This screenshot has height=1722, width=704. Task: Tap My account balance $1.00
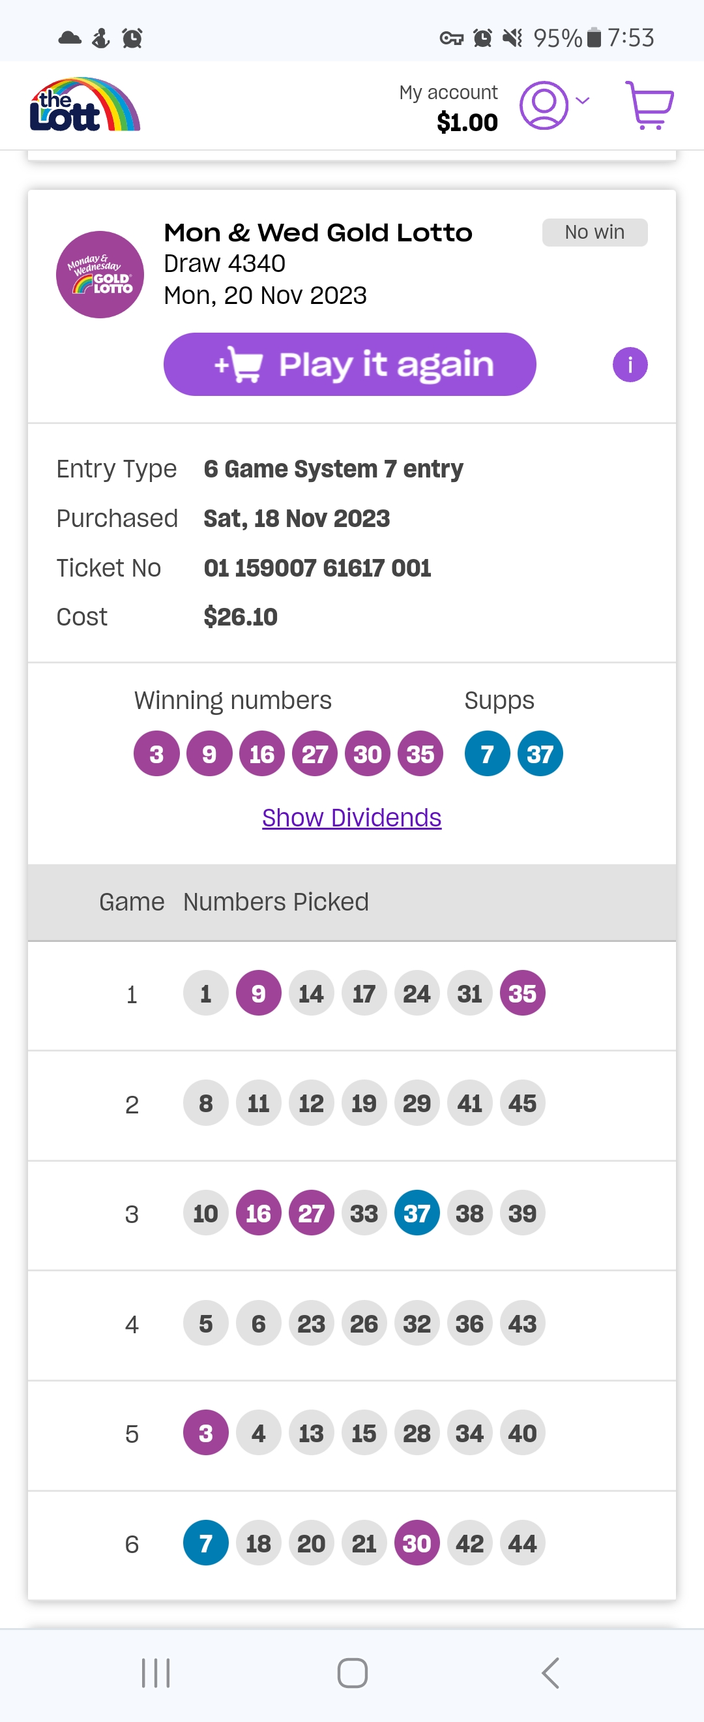click(x=467, y=123)
